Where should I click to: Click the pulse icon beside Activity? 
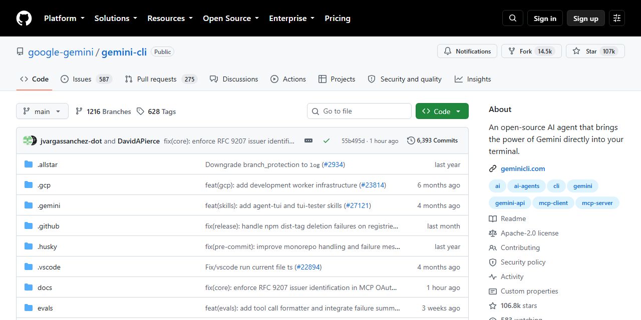click(493, 276)
